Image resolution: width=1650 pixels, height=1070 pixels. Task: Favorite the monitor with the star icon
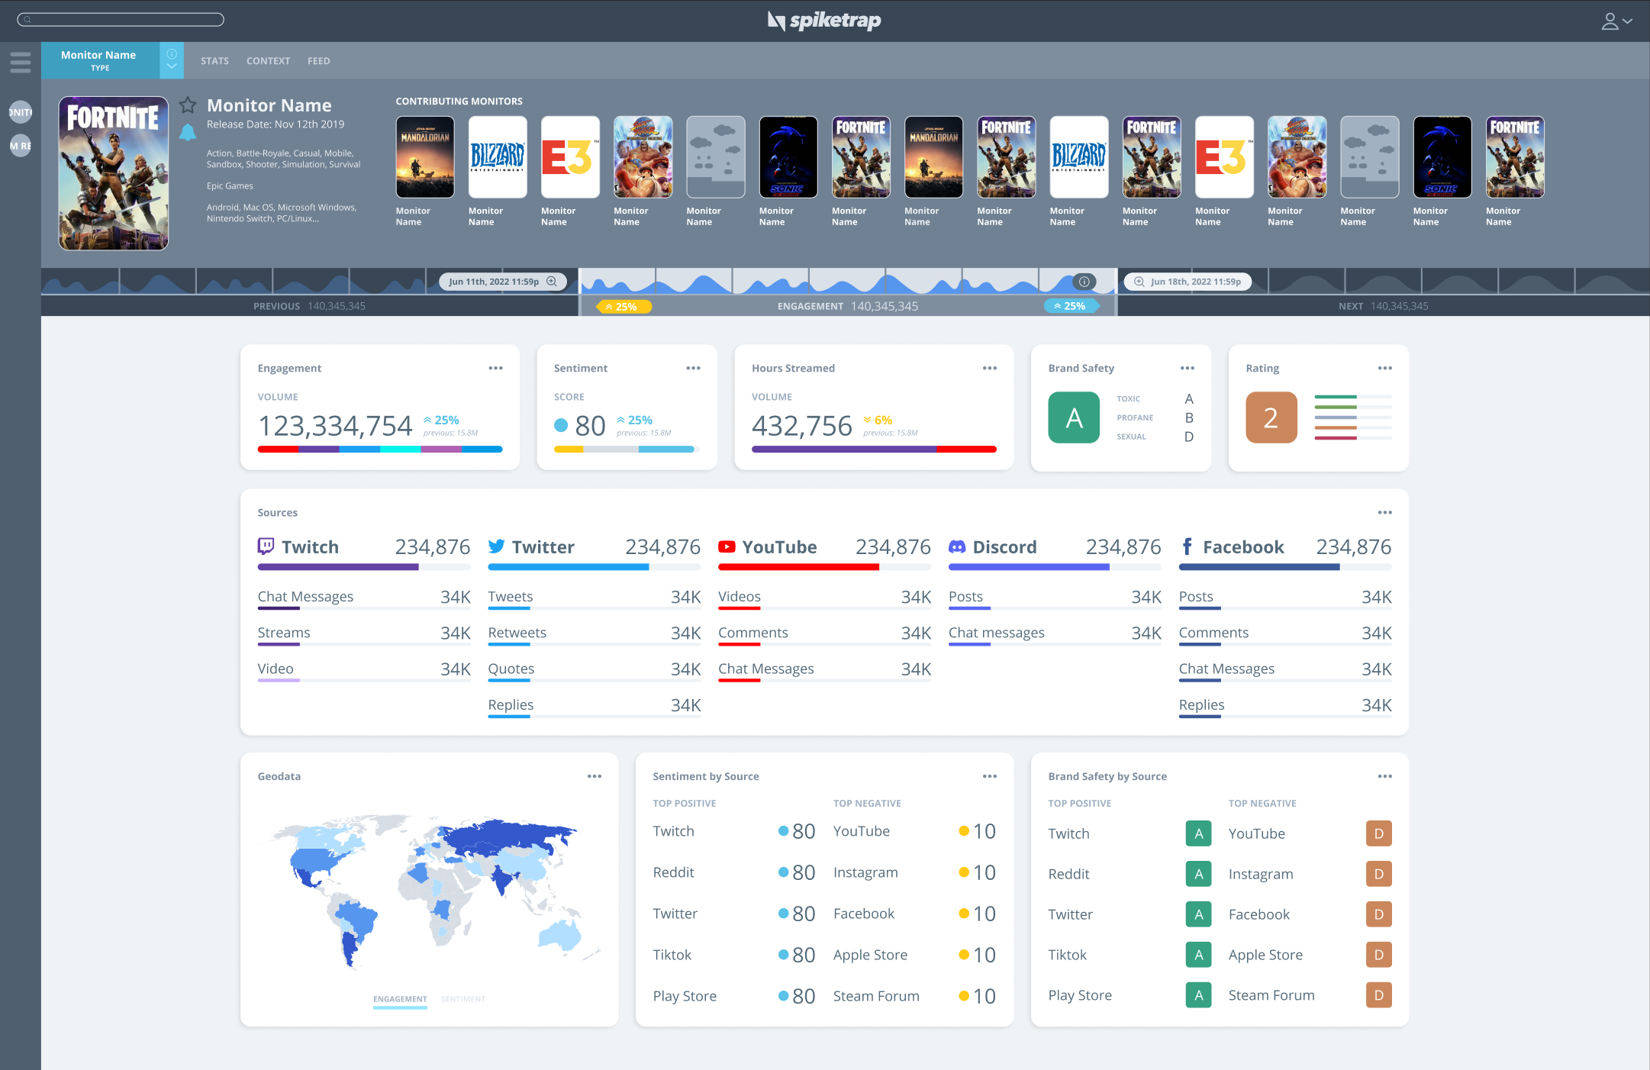pos(188,105)
